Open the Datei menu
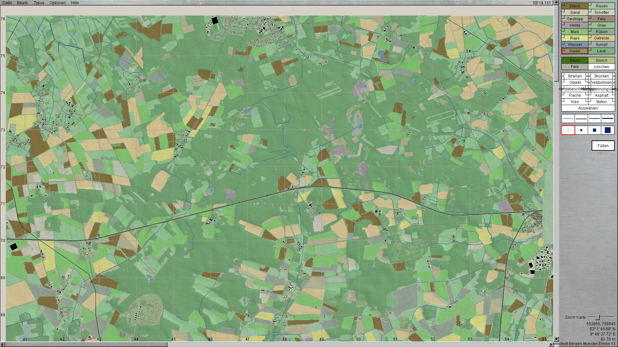Image resolution: width=618 pixels, height=347 pixels. [x=7, y=3]
